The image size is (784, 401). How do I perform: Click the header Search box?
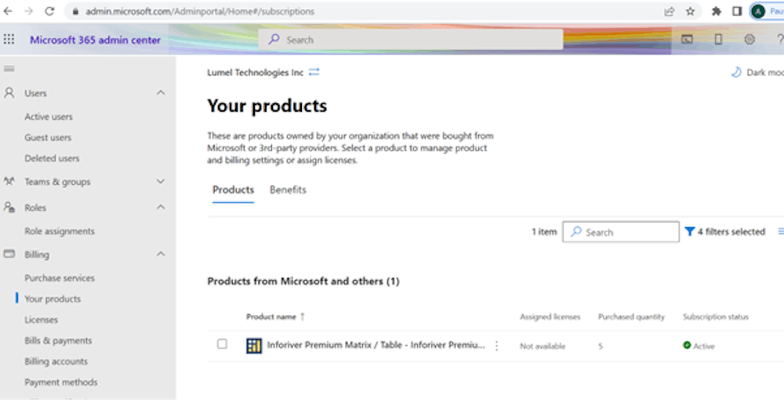[x=411, y=39]
